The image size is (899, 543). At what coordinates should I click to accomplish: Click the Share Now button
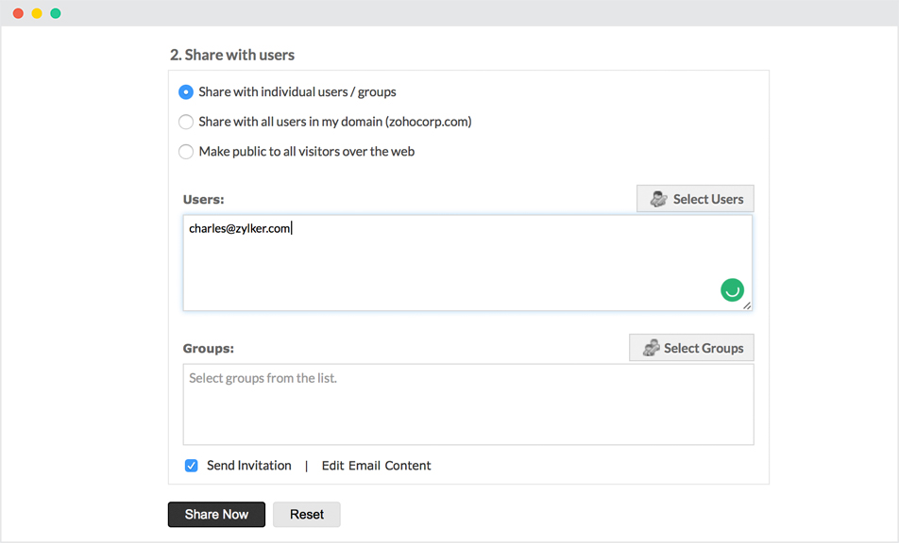[217, 515]
